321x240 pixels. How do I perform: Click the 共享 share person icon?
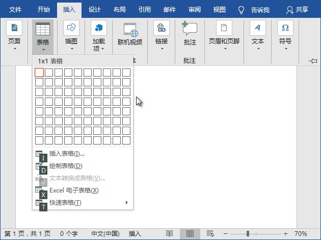point(290,10)
